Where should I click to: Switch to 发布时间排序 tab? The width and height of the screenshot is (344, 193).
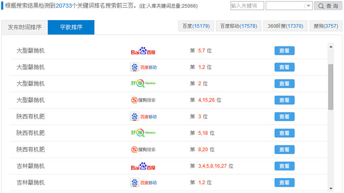(25, 27)
